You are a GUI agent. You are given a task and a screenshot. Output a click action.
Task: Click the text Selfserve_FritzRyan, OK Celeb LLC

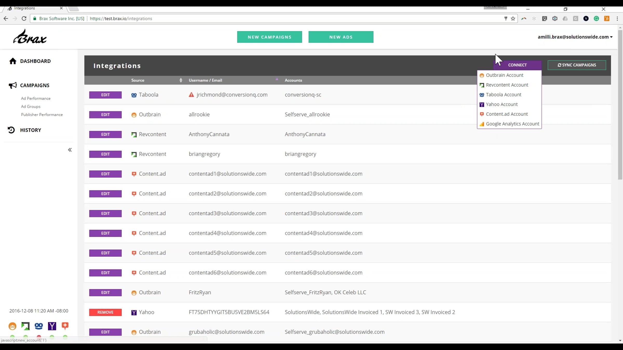pyautogui.click(x=325, y=292)
